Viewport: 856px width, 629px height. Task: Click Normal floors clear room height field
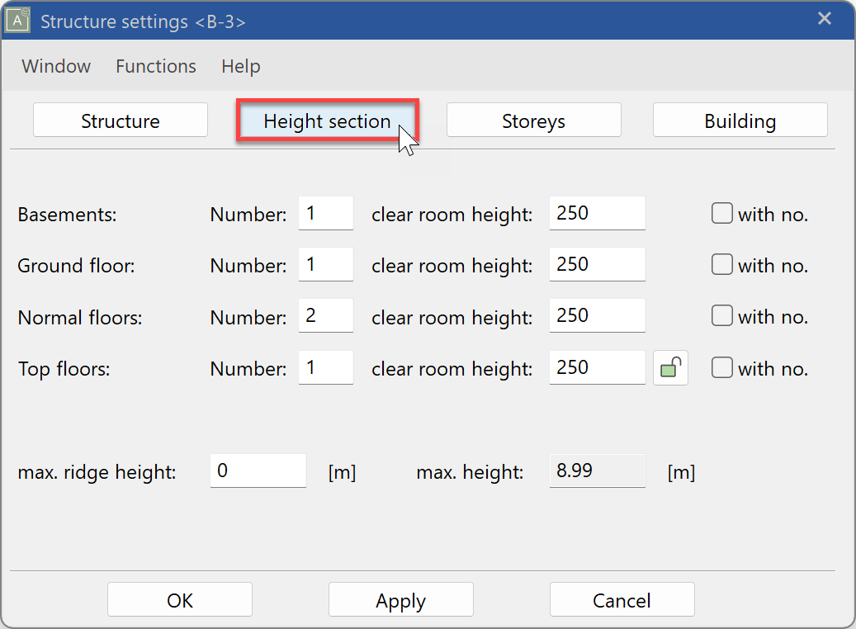(597, 315)
